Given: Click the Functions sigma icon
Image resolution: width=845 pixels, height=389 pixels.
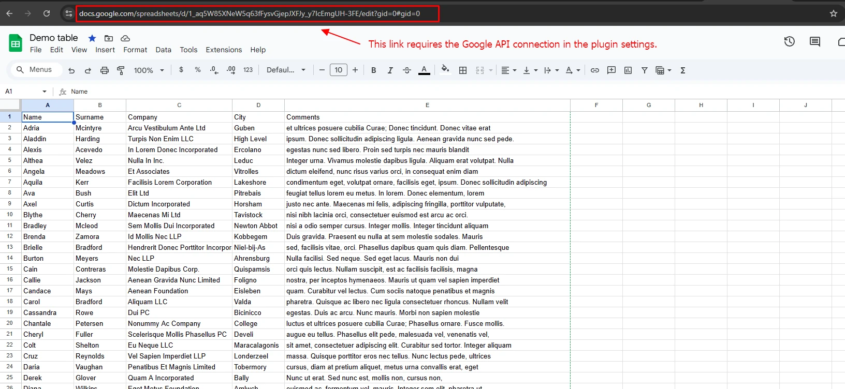Looking at the screenshot, I should point(683,70).
